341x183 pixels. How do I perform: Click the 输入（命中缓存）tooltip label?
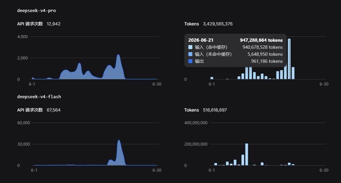point(211,47)
